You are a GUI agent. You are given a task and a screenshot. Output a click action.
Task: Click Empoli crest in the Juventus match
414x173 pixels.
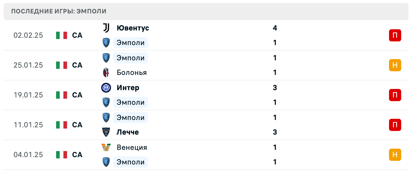[106, 43]
